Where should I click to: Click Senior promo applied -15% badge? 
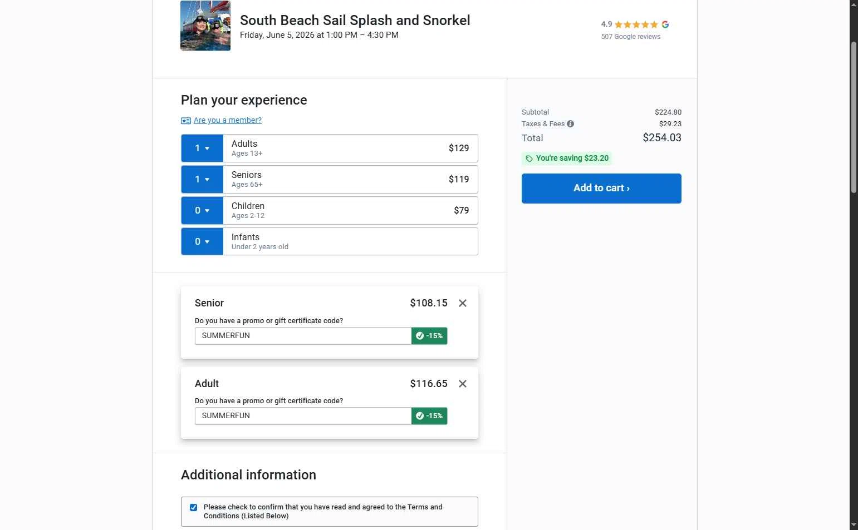point(429,336)
